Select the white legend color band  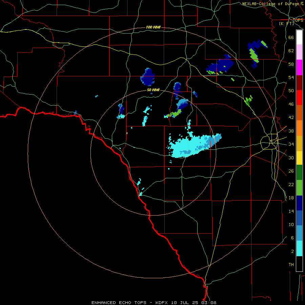(x=299, y=37)
